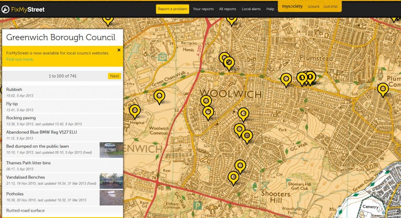Click the far-right pin near Plum Com

click(x=383, y=90)
